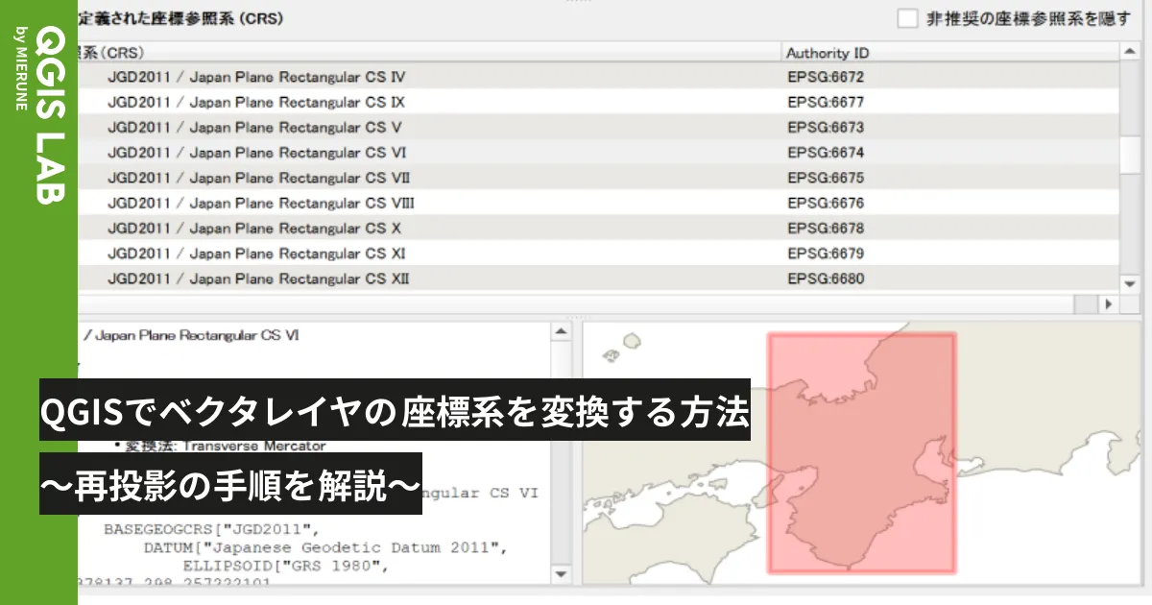Select row JGD2011 / Japan Plane Rectangular CS VIII
The height and width of the screenshot is (605, 1152).
tap(599, 203)
